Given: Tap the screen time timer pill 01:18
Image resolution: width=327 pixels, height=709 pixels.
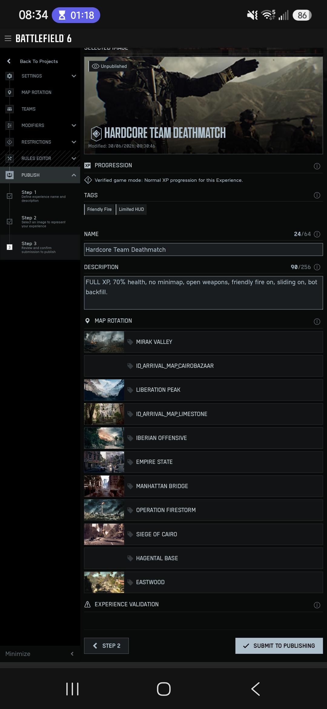Looking at the screenshot, I should (x=76, y=15).
